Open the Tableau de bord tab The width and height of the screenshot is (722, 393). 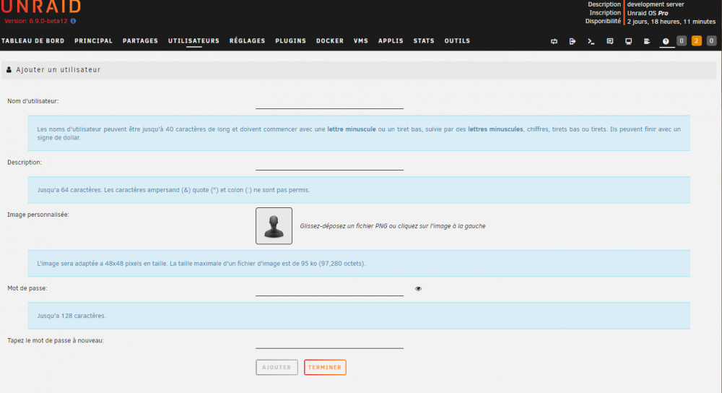coord(32,41)
